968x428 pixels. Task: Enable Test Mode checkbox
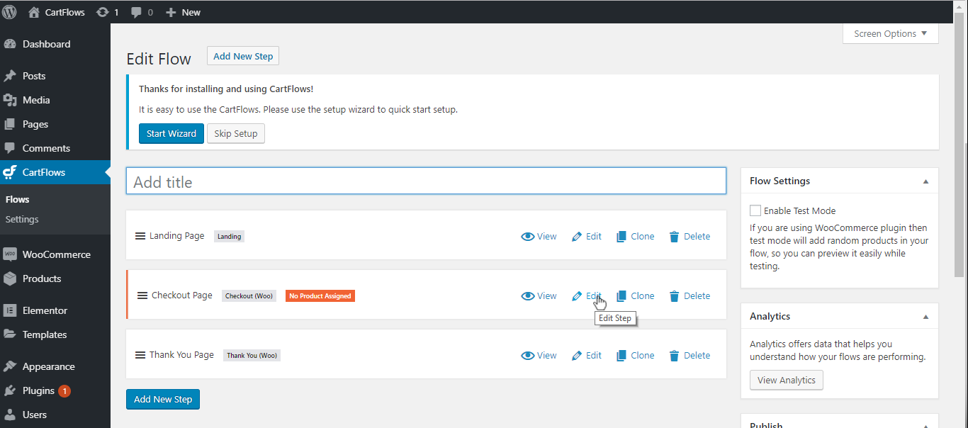755,210
